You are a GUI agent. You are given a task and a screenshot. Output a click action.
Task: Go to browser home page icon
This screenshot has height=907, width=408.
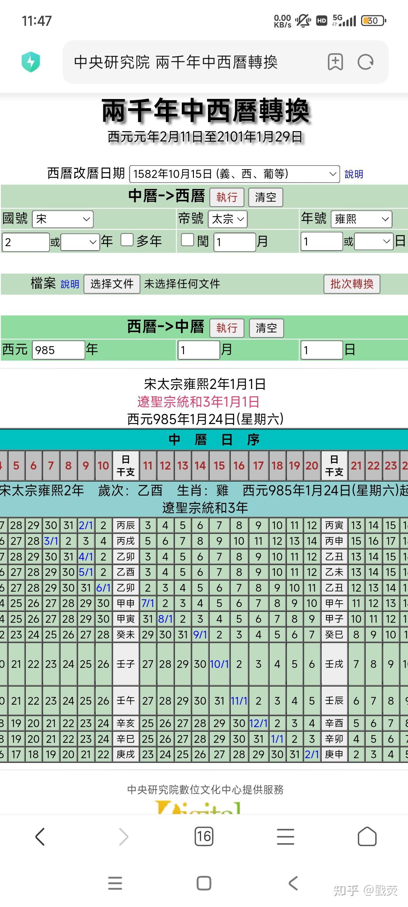(367, 836)
